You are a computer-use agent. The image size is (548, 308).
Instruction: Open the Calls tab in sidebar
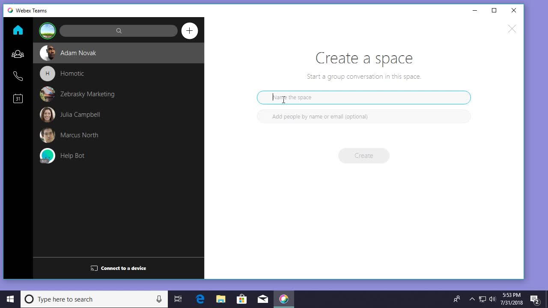pos(18,76)
